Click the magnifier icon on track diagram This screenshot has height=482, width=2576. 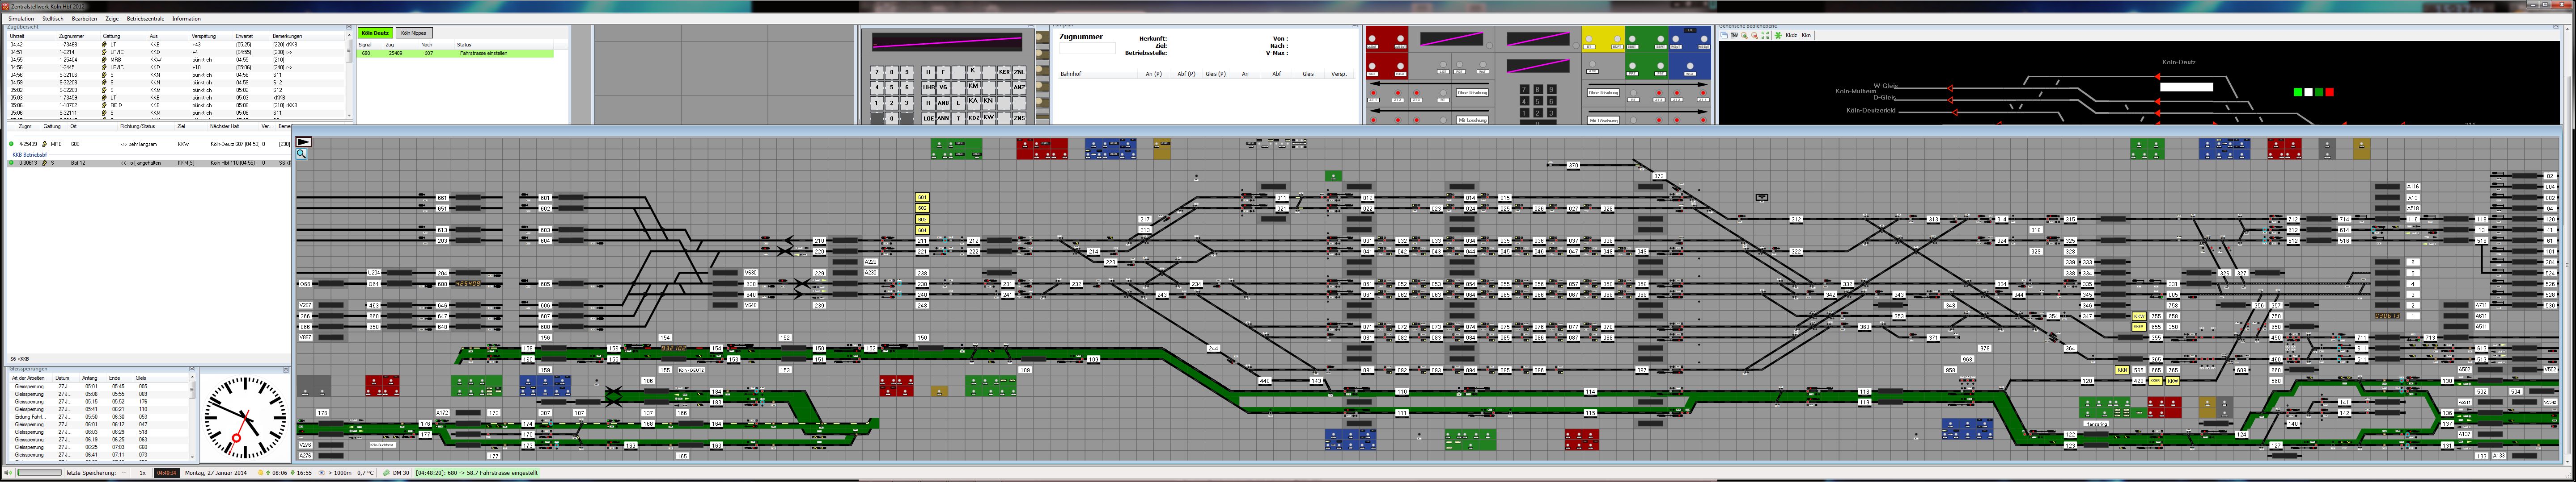301,154
